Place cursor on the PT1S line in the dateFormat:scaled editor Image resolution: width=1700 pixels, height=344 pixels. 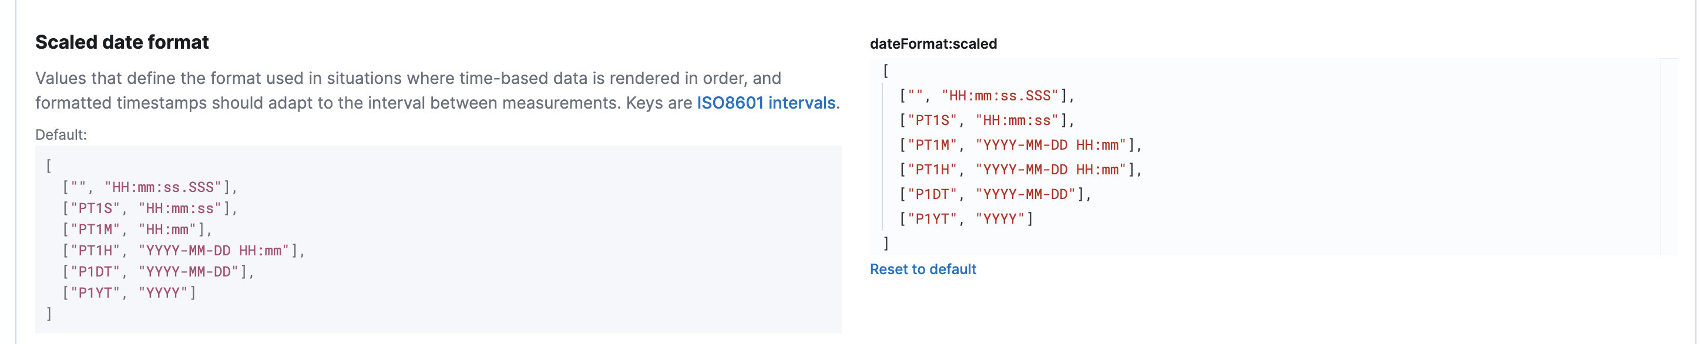tap(987, 120)
